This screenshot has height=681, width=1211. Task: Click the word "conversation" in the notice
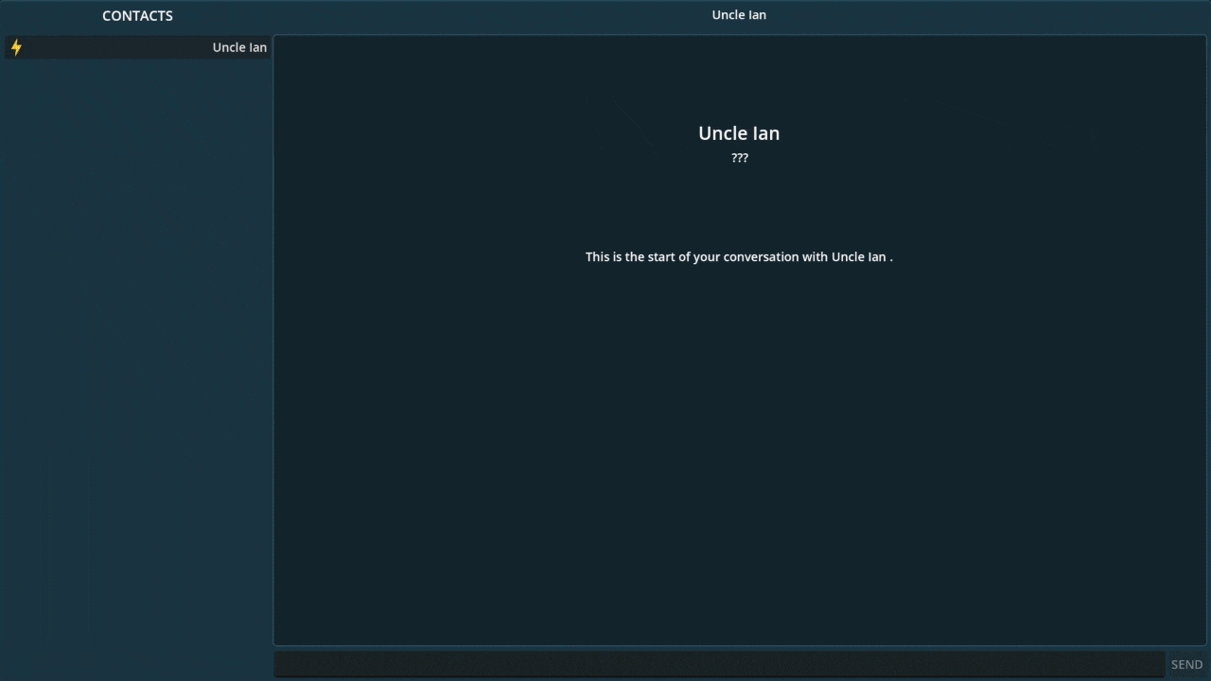(x=761, y=256)
